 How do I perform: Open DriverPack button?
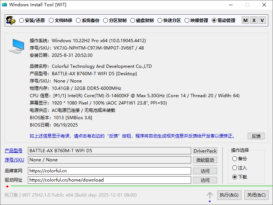[x=205, y=151]
